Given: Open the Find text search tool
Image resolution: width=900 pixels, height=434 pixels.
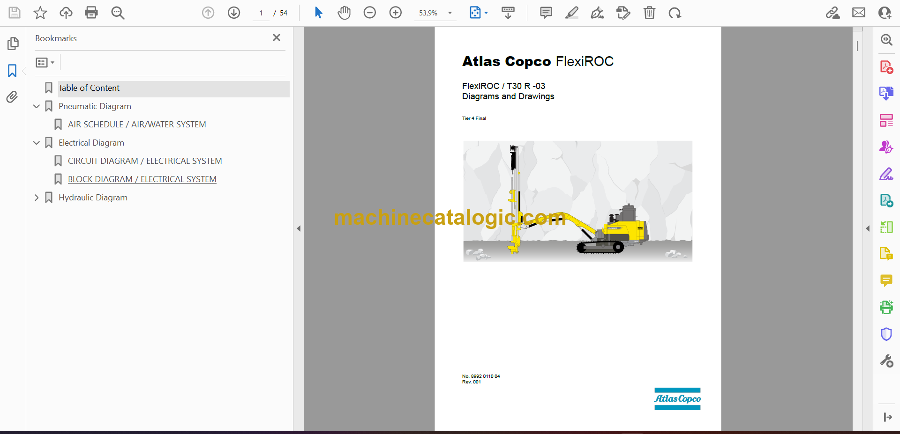Looking at the screenshot, I should click(x=118, y=13).
